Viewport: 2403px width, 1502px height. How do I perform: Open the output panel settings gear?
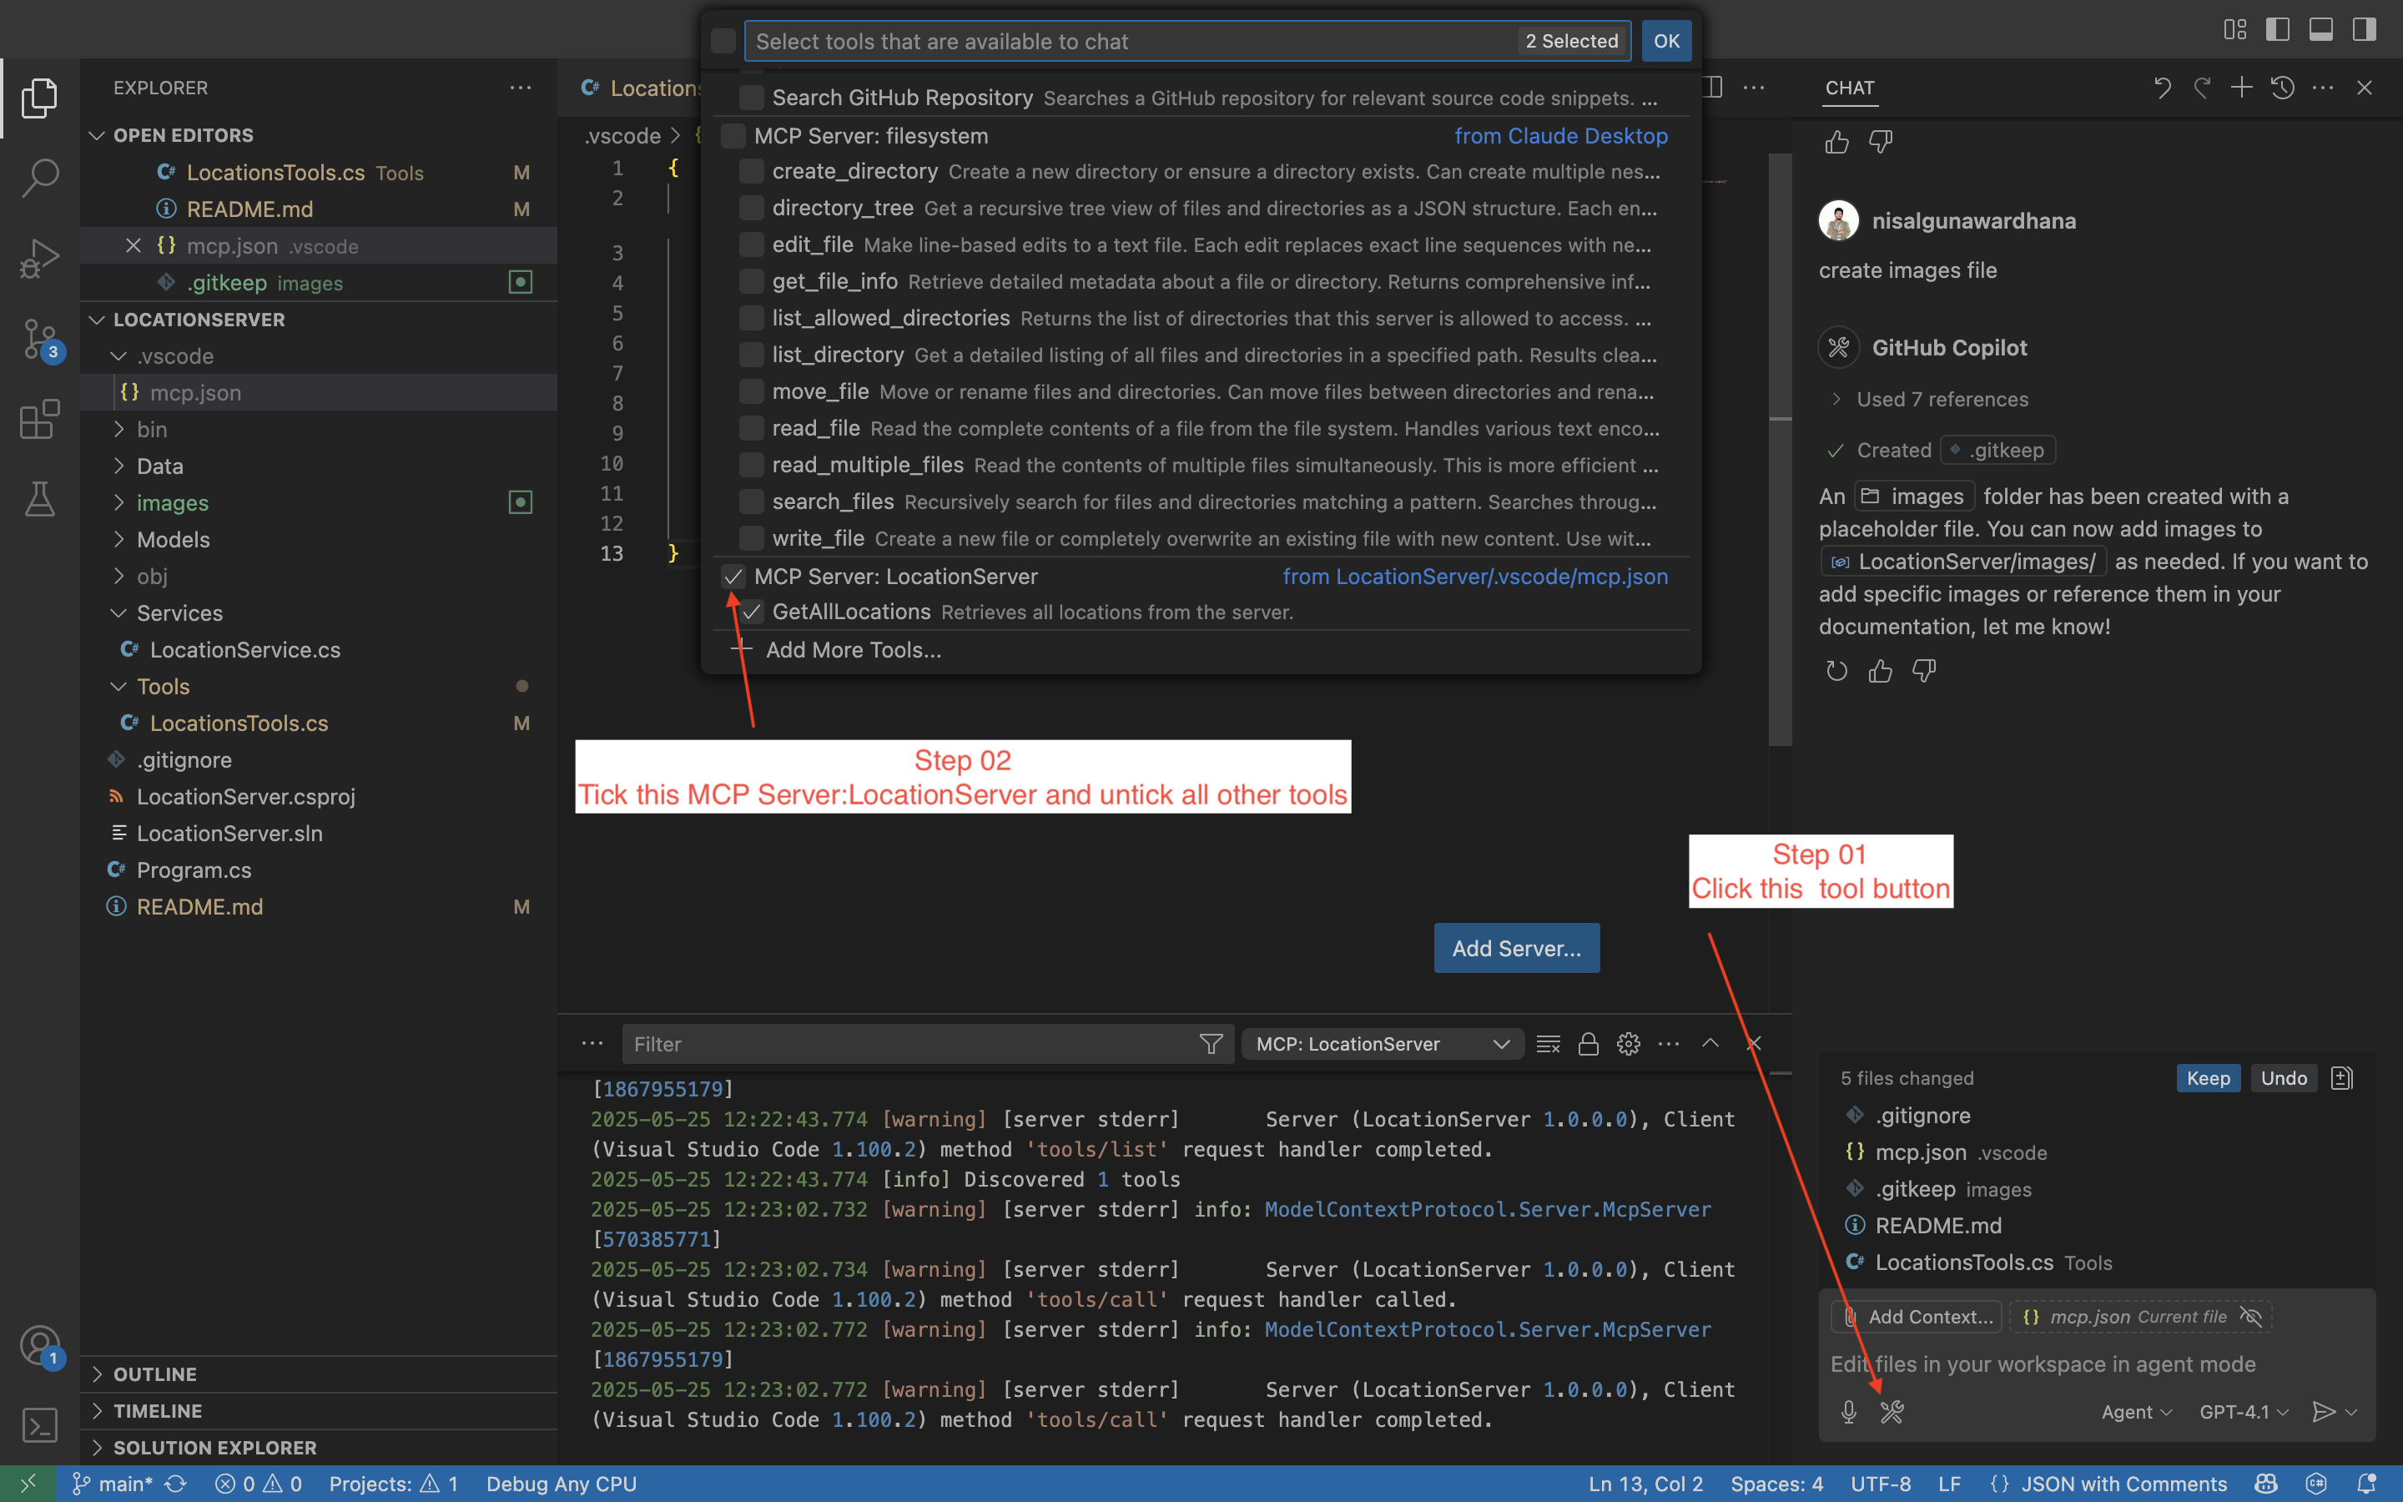[1628, 1043]
